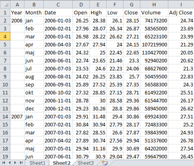Screen dimensions: 194x166
Task: Select the Adj Close header cell
Action: click(x=181, y=12)
